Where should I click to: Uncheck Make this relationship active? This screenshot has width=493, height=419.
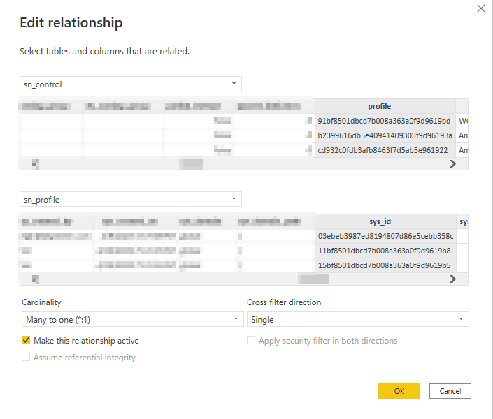tap(26, 340)
